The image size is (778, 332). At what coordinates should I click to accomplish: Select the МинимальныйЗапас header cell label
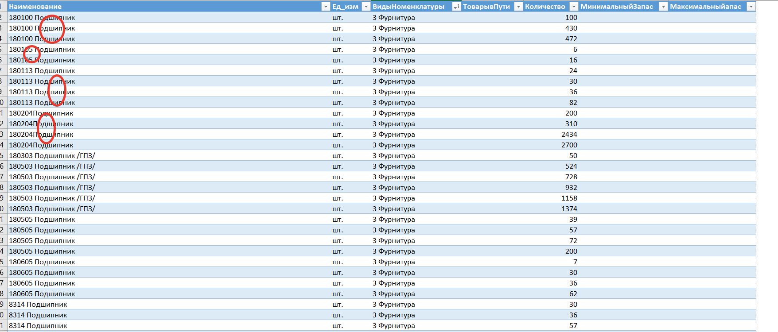click(x=616, y=6)
